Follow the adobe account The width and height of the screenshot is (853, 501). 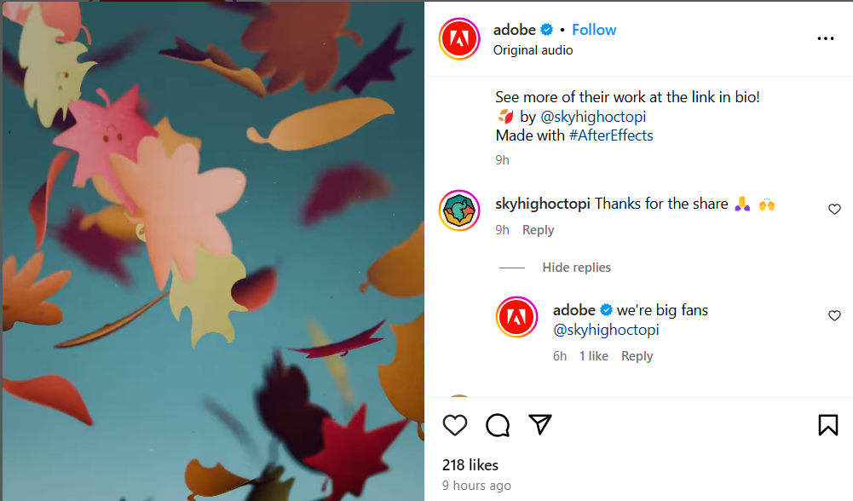[594, 29]
